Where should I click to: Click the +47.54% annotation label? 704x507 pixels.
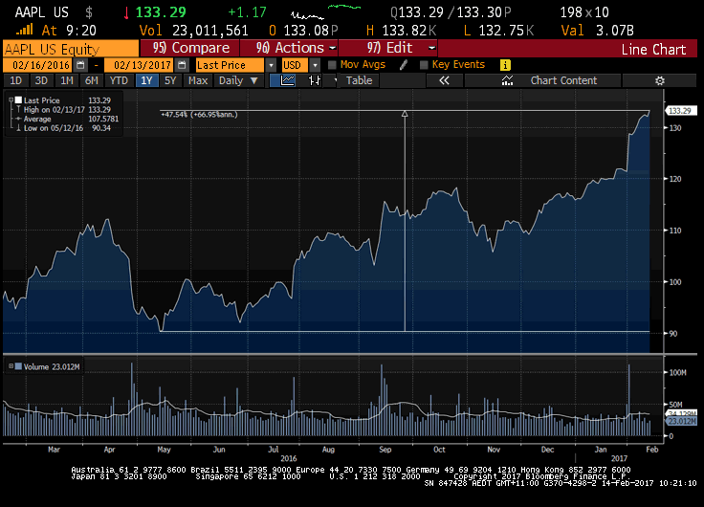(199, 115)
